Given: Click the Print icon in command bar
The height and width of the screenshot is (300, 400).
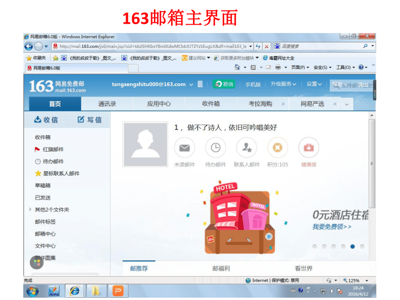Looking at the screenshot, I should [x=278, y=67].
